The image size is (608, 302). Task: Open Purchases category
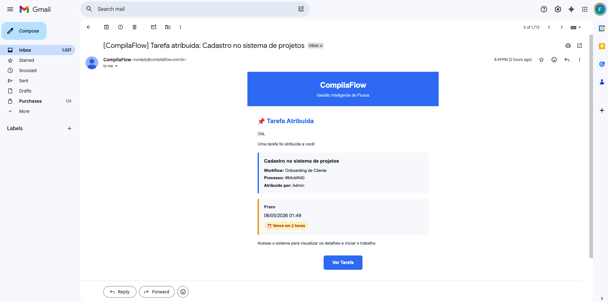pos(38,101)
